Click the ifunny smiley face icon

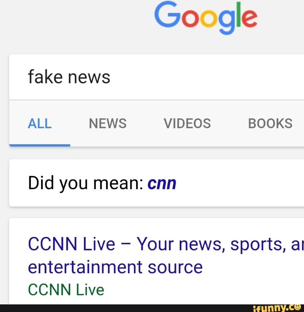tap(297, 307)
